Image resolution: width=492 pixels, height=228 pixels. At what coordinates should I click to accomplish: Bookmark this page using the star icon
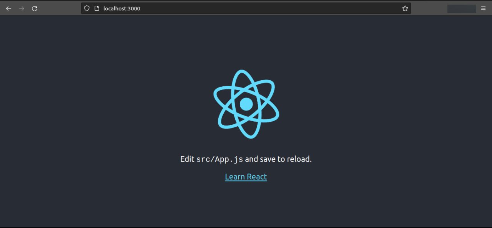point(405,8)
